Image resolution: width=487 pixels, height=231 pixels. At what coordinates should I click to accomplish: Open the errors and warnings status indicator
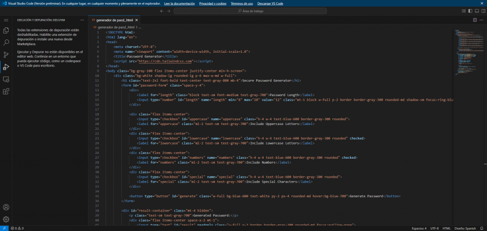[17, 228]
